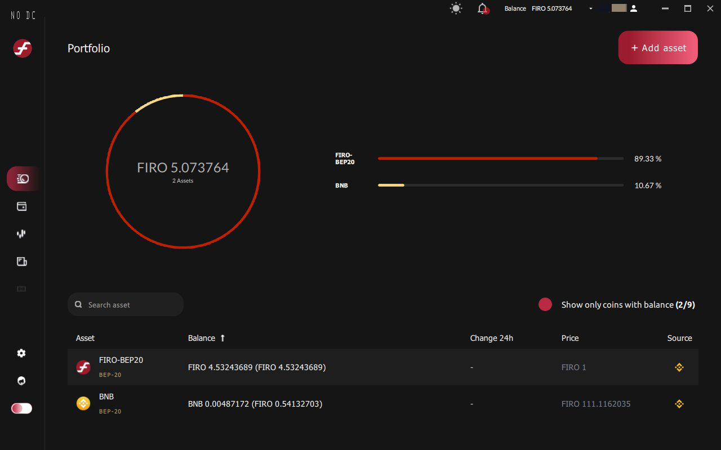
Task: Select BNB asset name in table
Action: pos(106,397)
